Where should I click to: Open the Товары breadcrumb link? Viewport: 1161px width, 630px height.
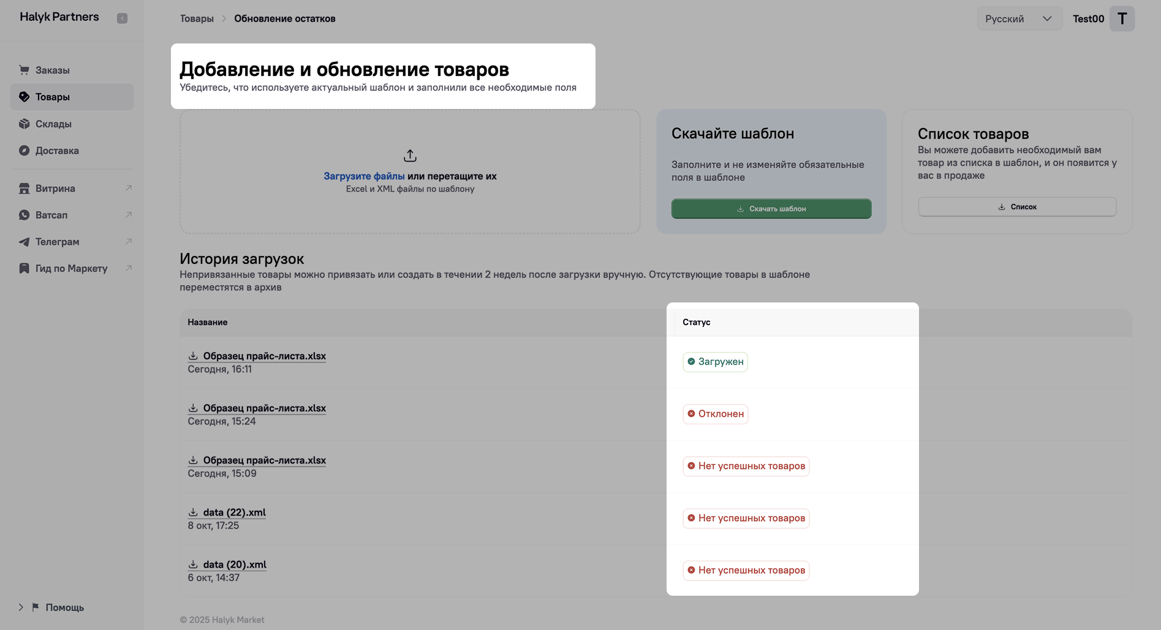(197, 19)
